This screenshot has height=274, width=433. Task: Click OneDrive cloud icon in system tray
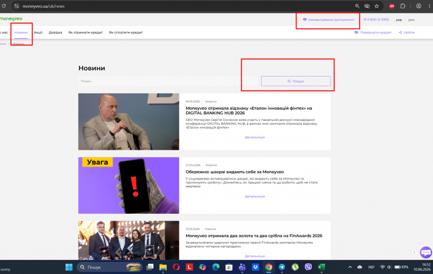pyautogui.click(x=360, y=267)
